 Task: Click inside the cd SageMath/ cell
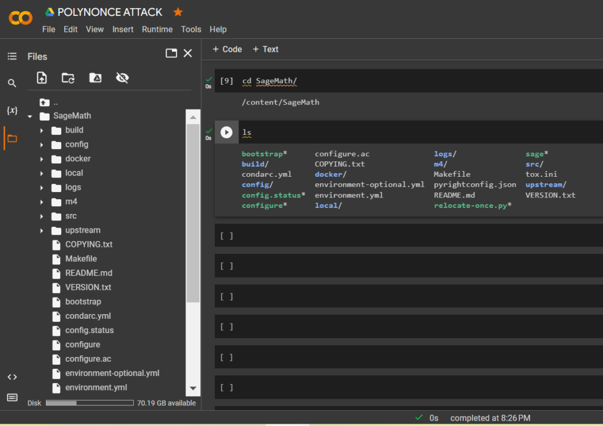[x=409, y=81]
